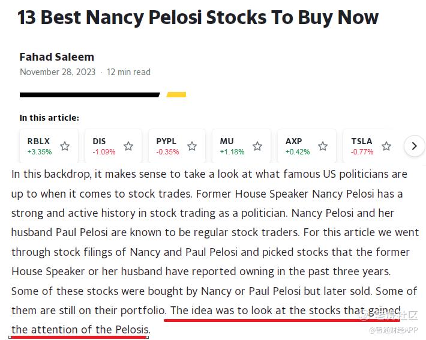This screenshot has height=340, width=426.
Task: Toggle favorite star for AXP
Action: click(x=323, y=146)
